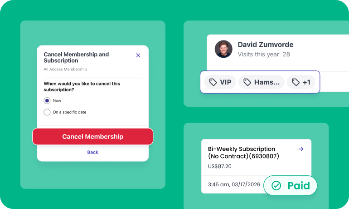The height and width of the screenshot is (209, 349).
Task: Close the Cancel Membership dialog with X
Action: pos(138,55)
